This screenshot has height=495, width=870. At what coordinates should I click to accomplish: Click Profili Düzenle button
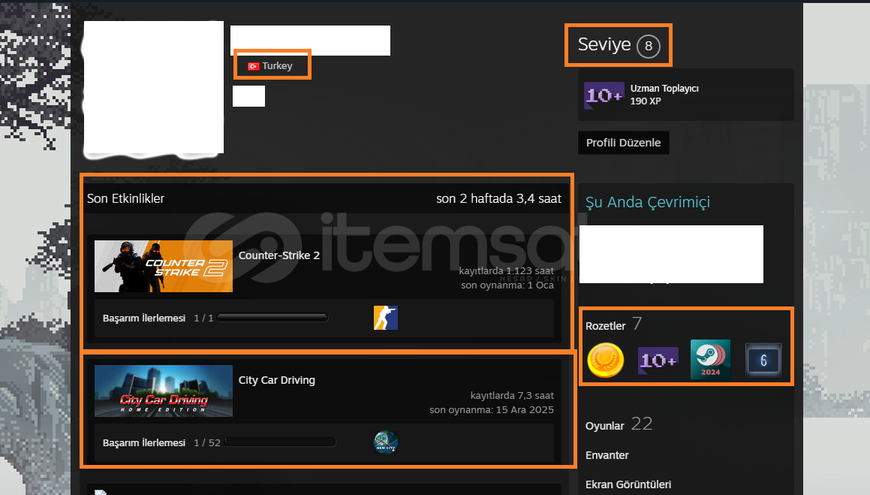pyautogui.click(x=623, y=143)
